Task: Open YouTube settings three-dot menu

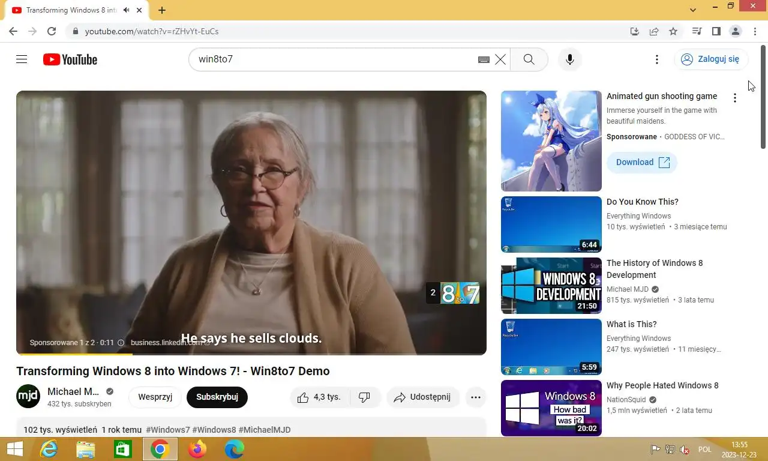Action: pos(657,59)
